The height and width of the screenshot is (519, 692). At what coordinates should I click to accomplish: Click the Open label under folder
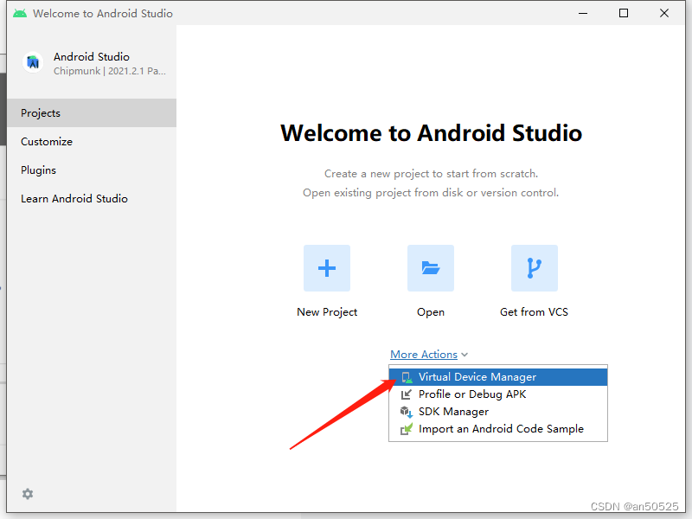(x=431, y=312)
